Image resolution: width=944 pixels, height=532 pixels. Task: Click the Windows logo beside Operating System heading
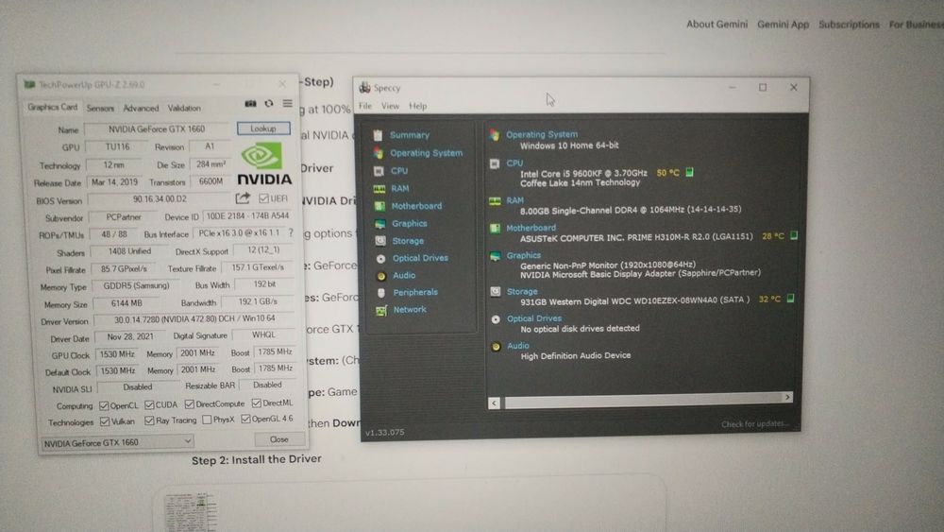coord(495,135)
